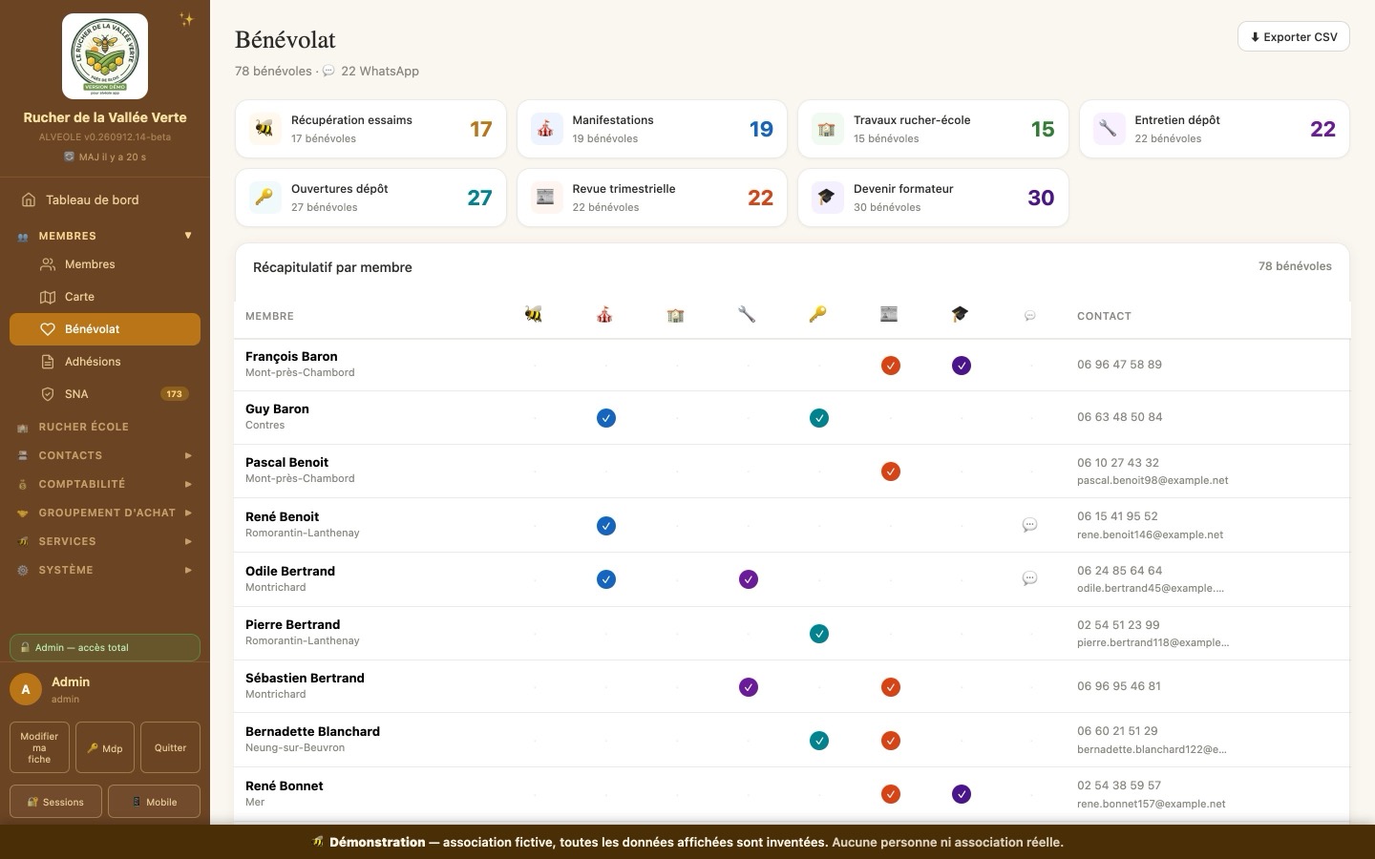Sort by the WhatsApp bubble column header icon
Screen dimensions: 1375x859
[1030, 316]
